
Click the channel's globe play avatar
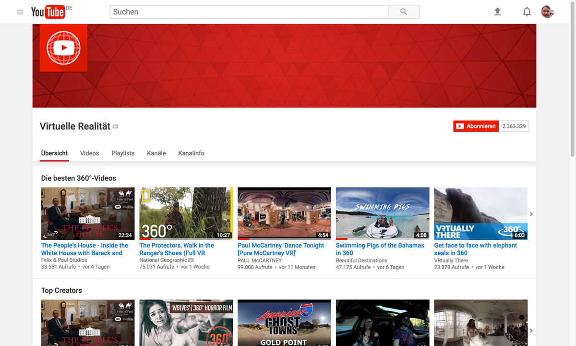click(x=63, y=48)
